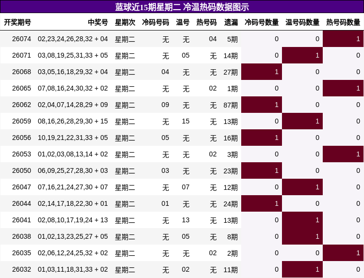Click highlighted cold count cell in row 26062
The width and height of the screenshot is (364, 278).
click(x=262, y=105)
